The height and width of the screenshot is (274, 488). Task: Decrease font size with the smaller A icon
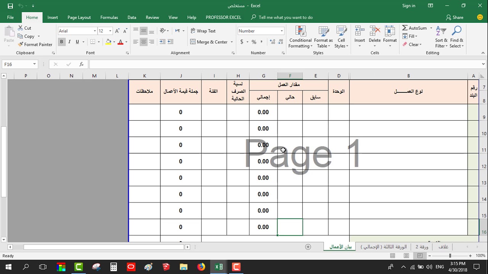tap(125, 31)
